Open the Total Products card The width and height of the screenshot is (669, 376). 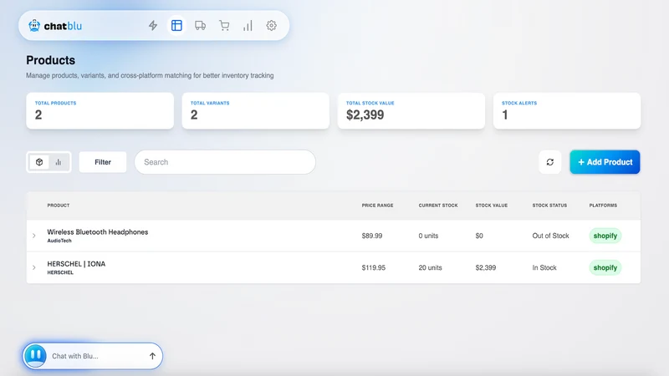click(x=100, y=111)
